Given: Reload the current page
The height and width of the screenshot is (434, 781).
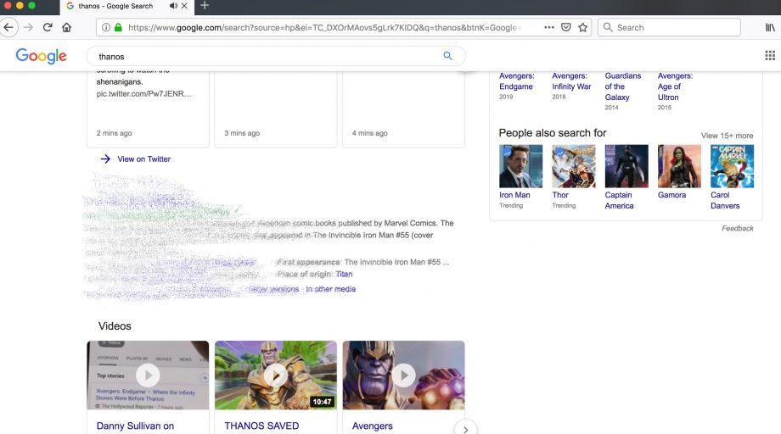Looking at the screenshot, I should point(48,27).
